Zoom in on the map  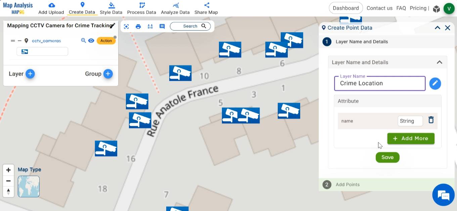pyautogui.click(x=8, y=170)
